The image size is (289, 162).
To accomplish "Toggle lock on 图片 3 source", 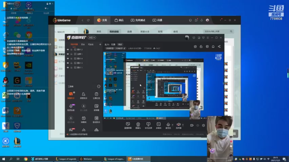I will [71, 63].
